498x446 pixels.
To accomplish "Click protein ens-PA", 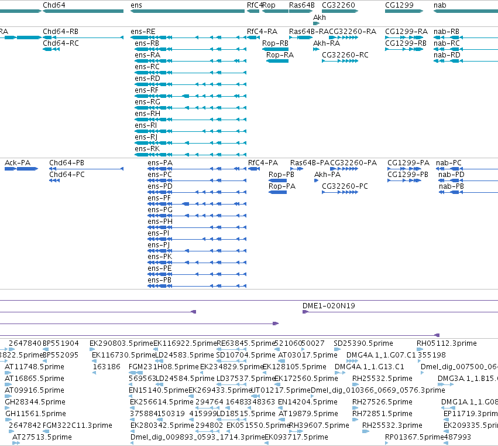I will [160, 163].
